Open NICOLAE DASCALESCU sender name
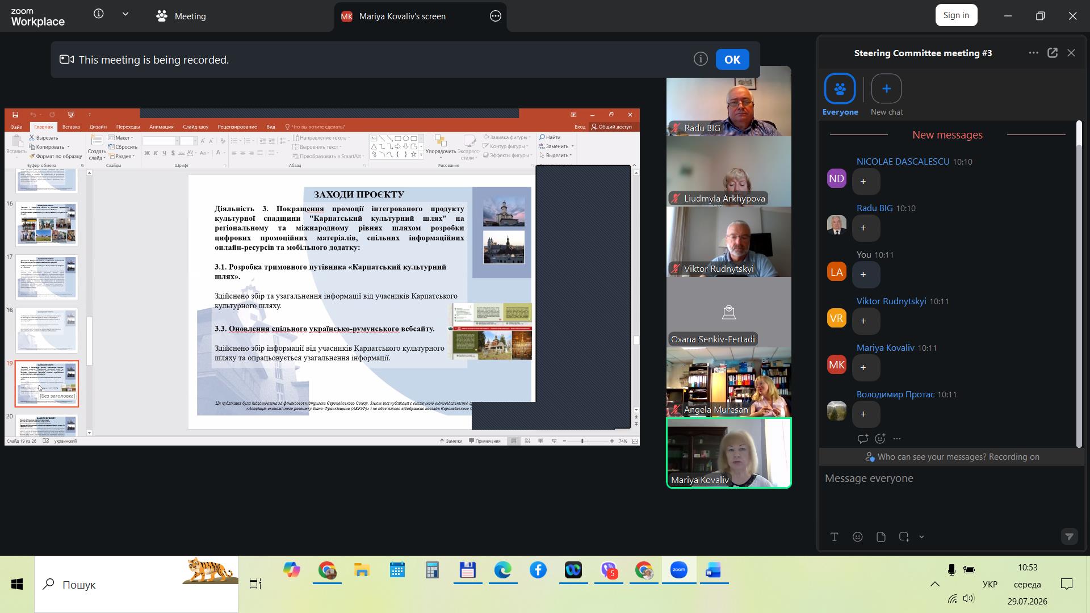1090x613 pixels. tap(903, 162)
